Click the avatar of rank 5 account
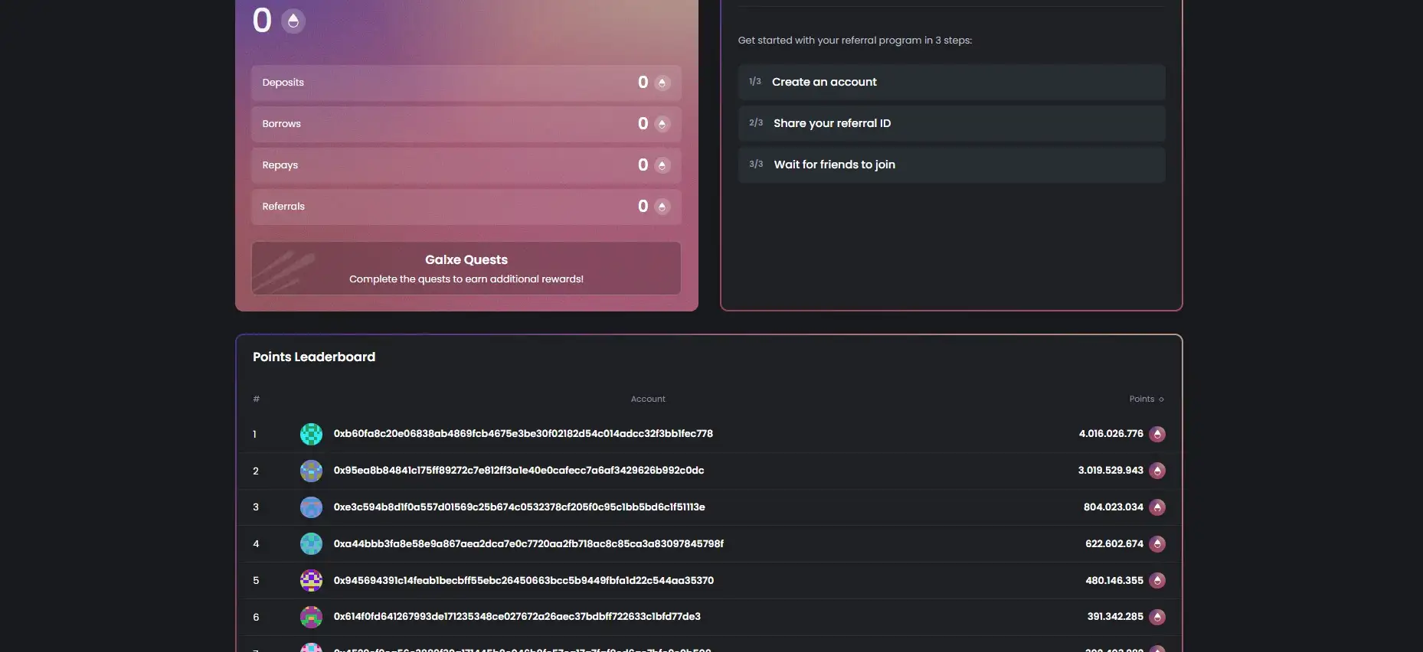The image size is (1423, 652). (311, 581)
